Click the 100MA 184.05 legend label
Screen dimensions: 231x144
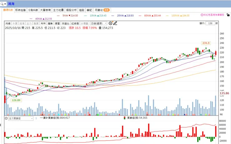tap(180, 16)
